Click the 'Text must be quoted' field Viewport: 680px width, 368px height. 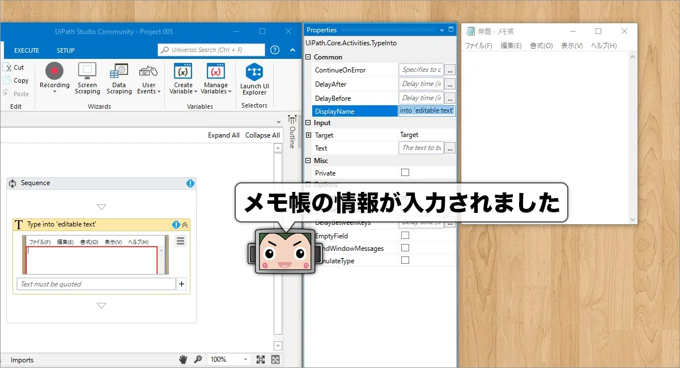pyautogui.click(x=96, y=284)
